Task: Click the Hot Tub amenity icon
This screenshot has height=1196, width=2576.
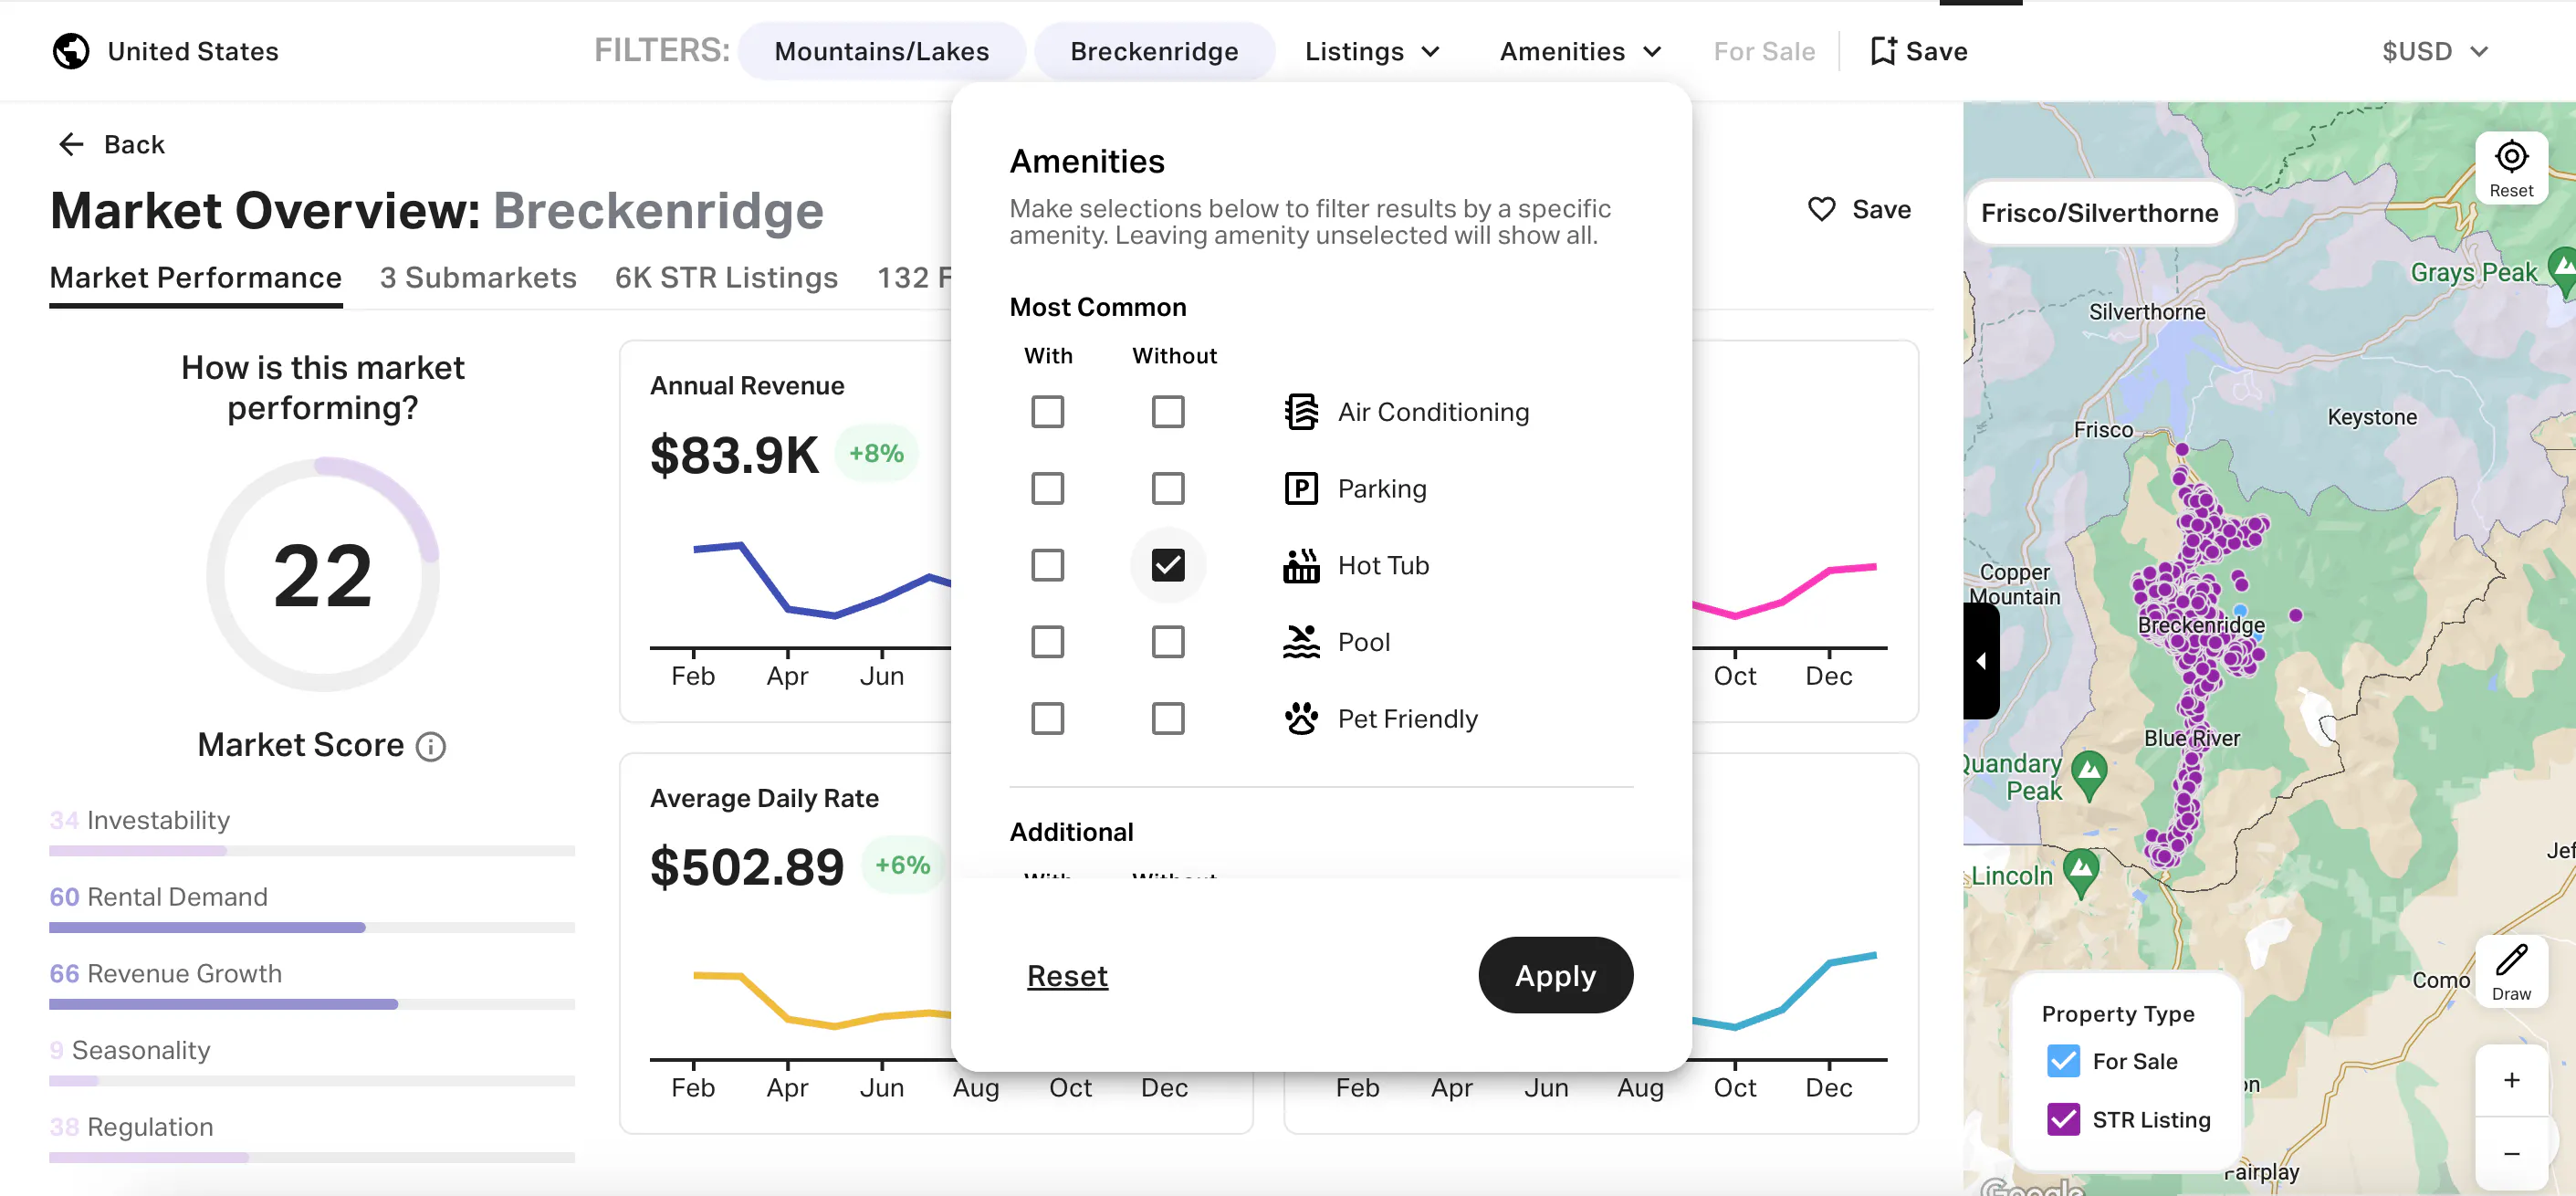Action: 1301,566
